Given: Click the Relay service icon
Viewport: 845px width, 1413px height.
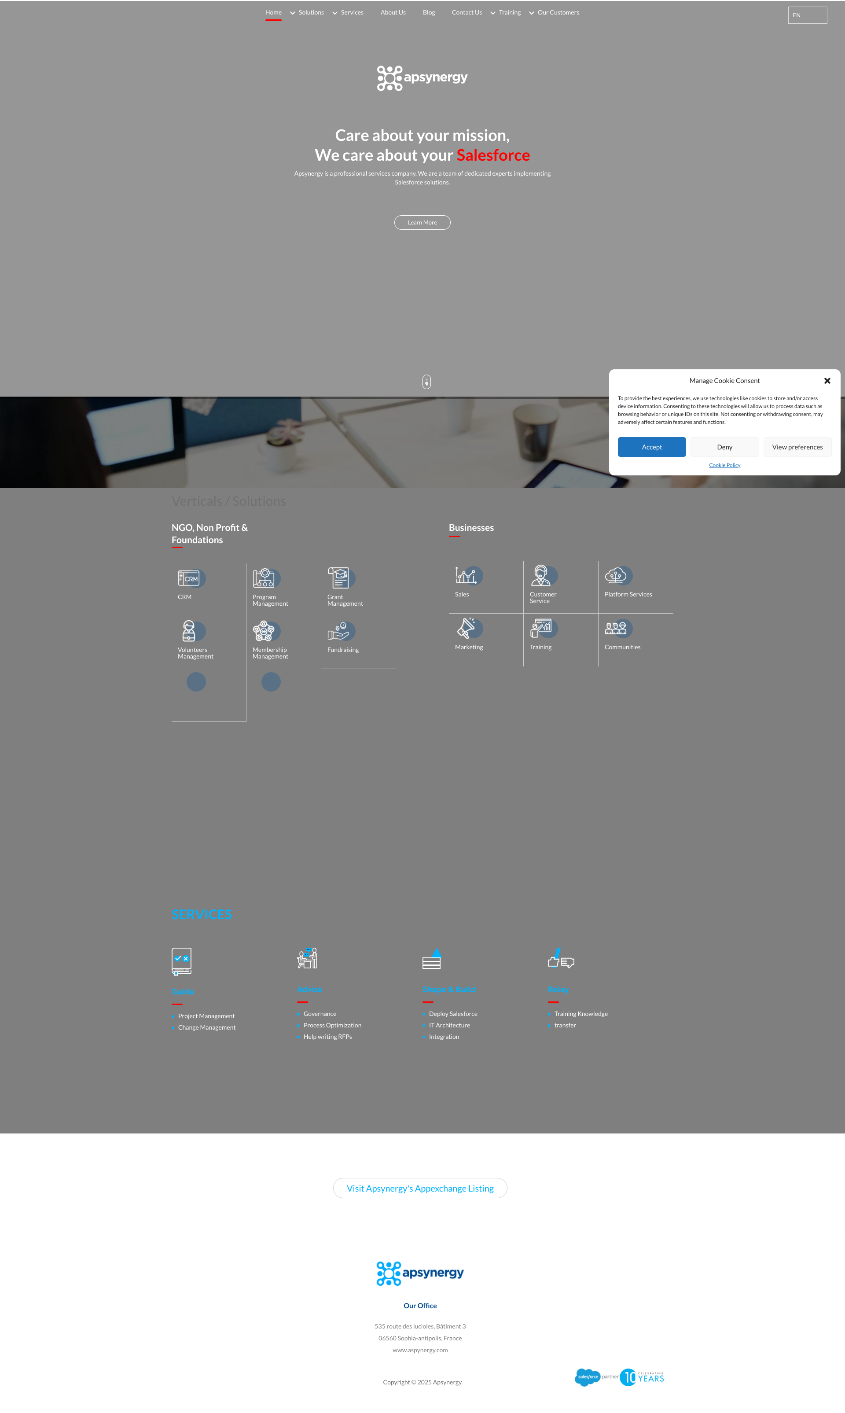Looking at the screenshot, I should 561,958.
